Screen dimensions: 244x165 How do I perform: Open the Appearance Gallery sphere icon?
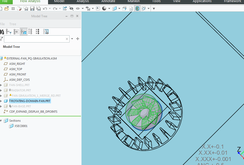[x=104, y=8]
